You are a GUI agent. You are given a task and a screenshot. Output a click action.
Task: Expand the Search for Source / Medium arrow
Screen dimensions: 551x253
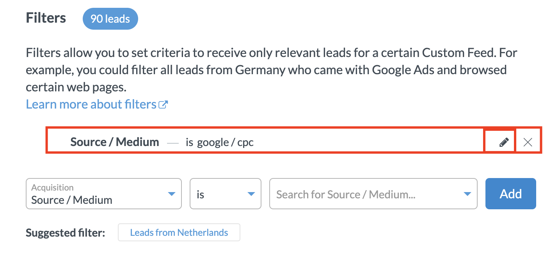tap(467, 194)
